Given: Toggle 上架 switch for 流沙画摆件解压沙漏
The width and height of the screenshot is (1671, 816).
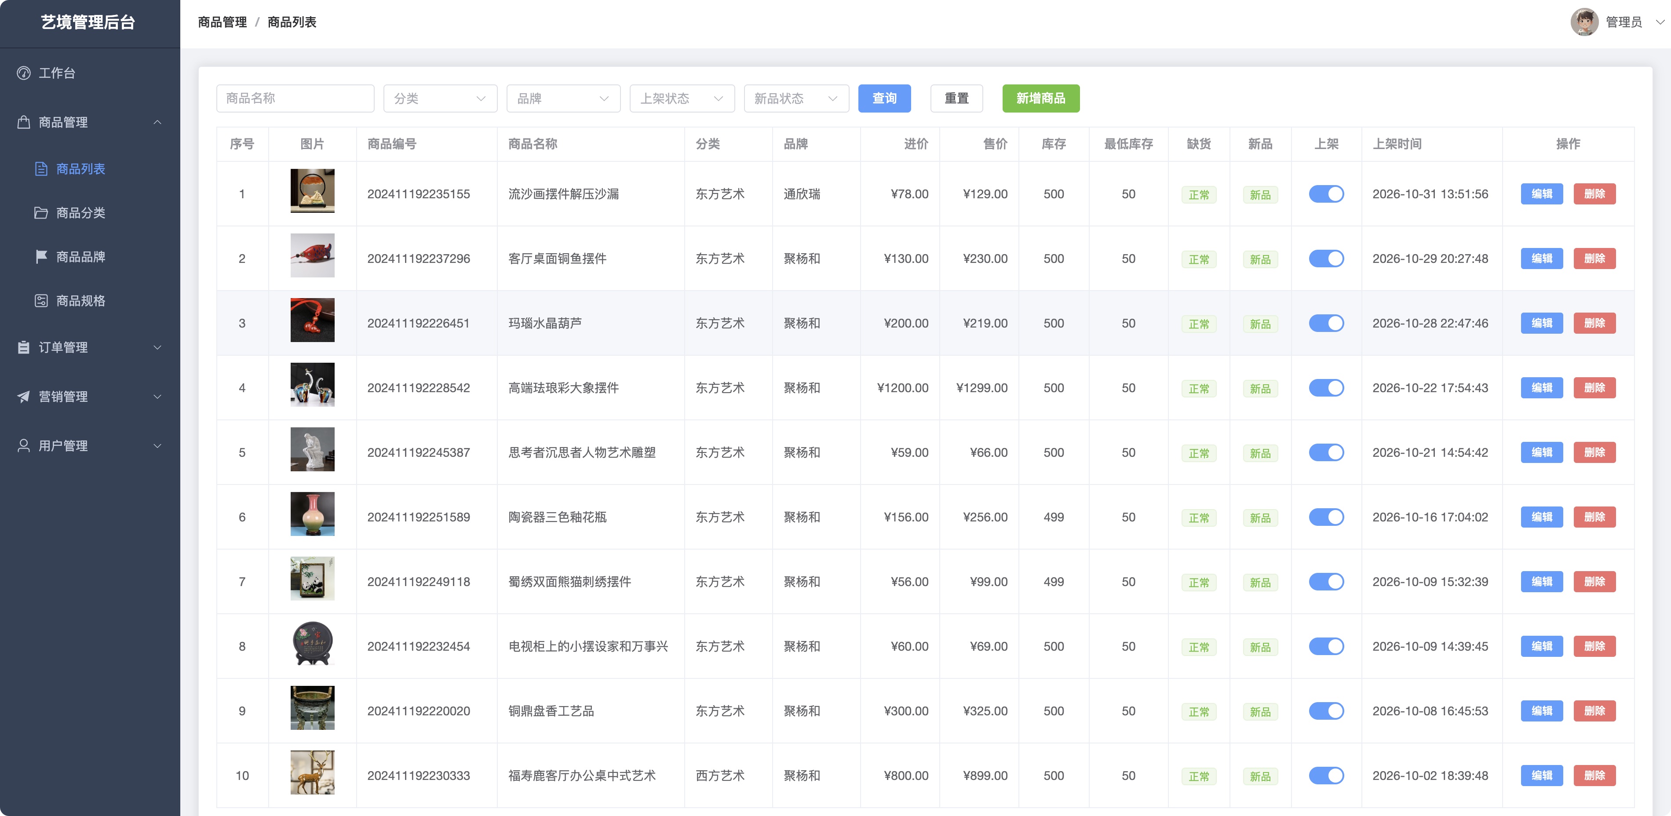Looking at the screenshot, I should tap(1326, 194).
